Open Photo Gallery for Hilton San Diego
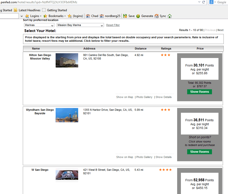228x194 pixels. point(144,97)
